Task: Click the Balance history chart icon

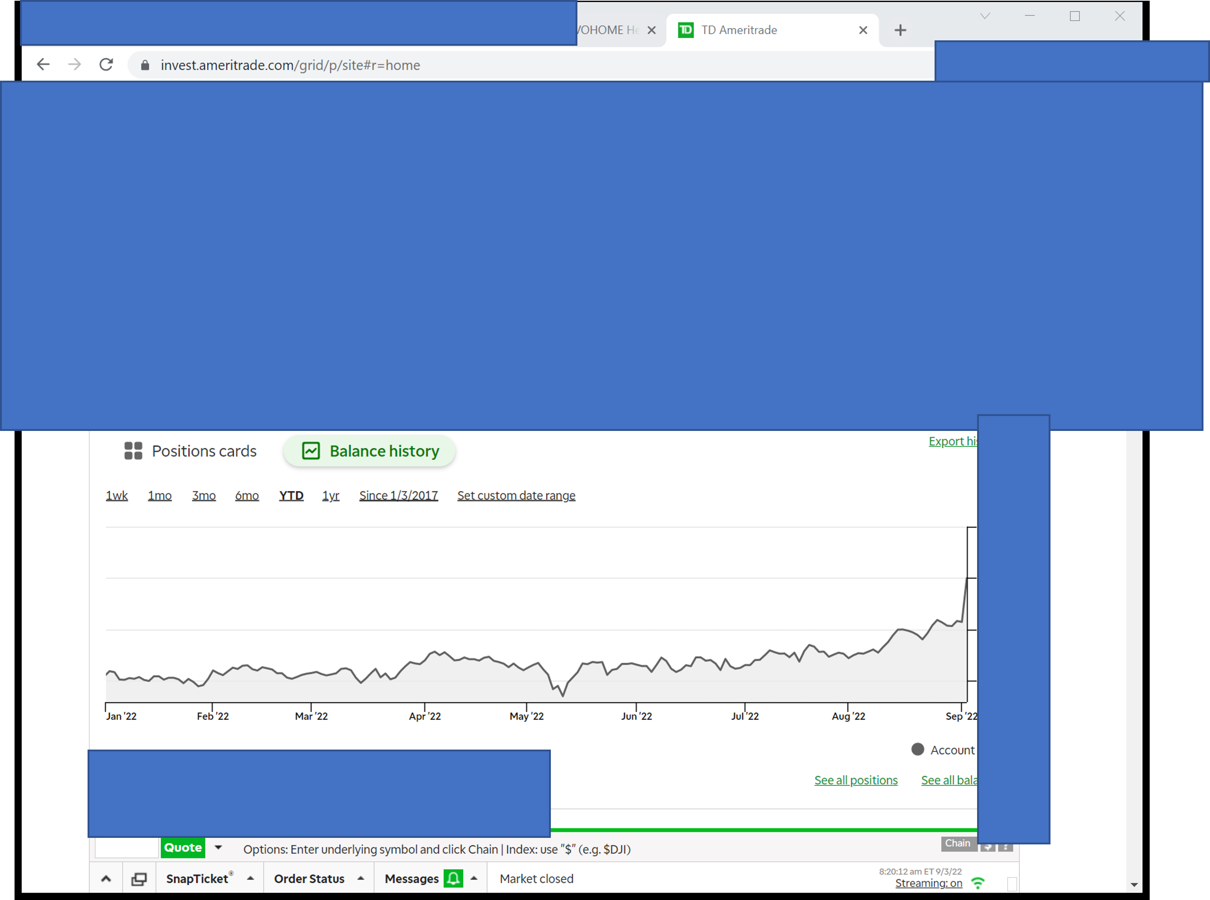Action: coord(311,451)
